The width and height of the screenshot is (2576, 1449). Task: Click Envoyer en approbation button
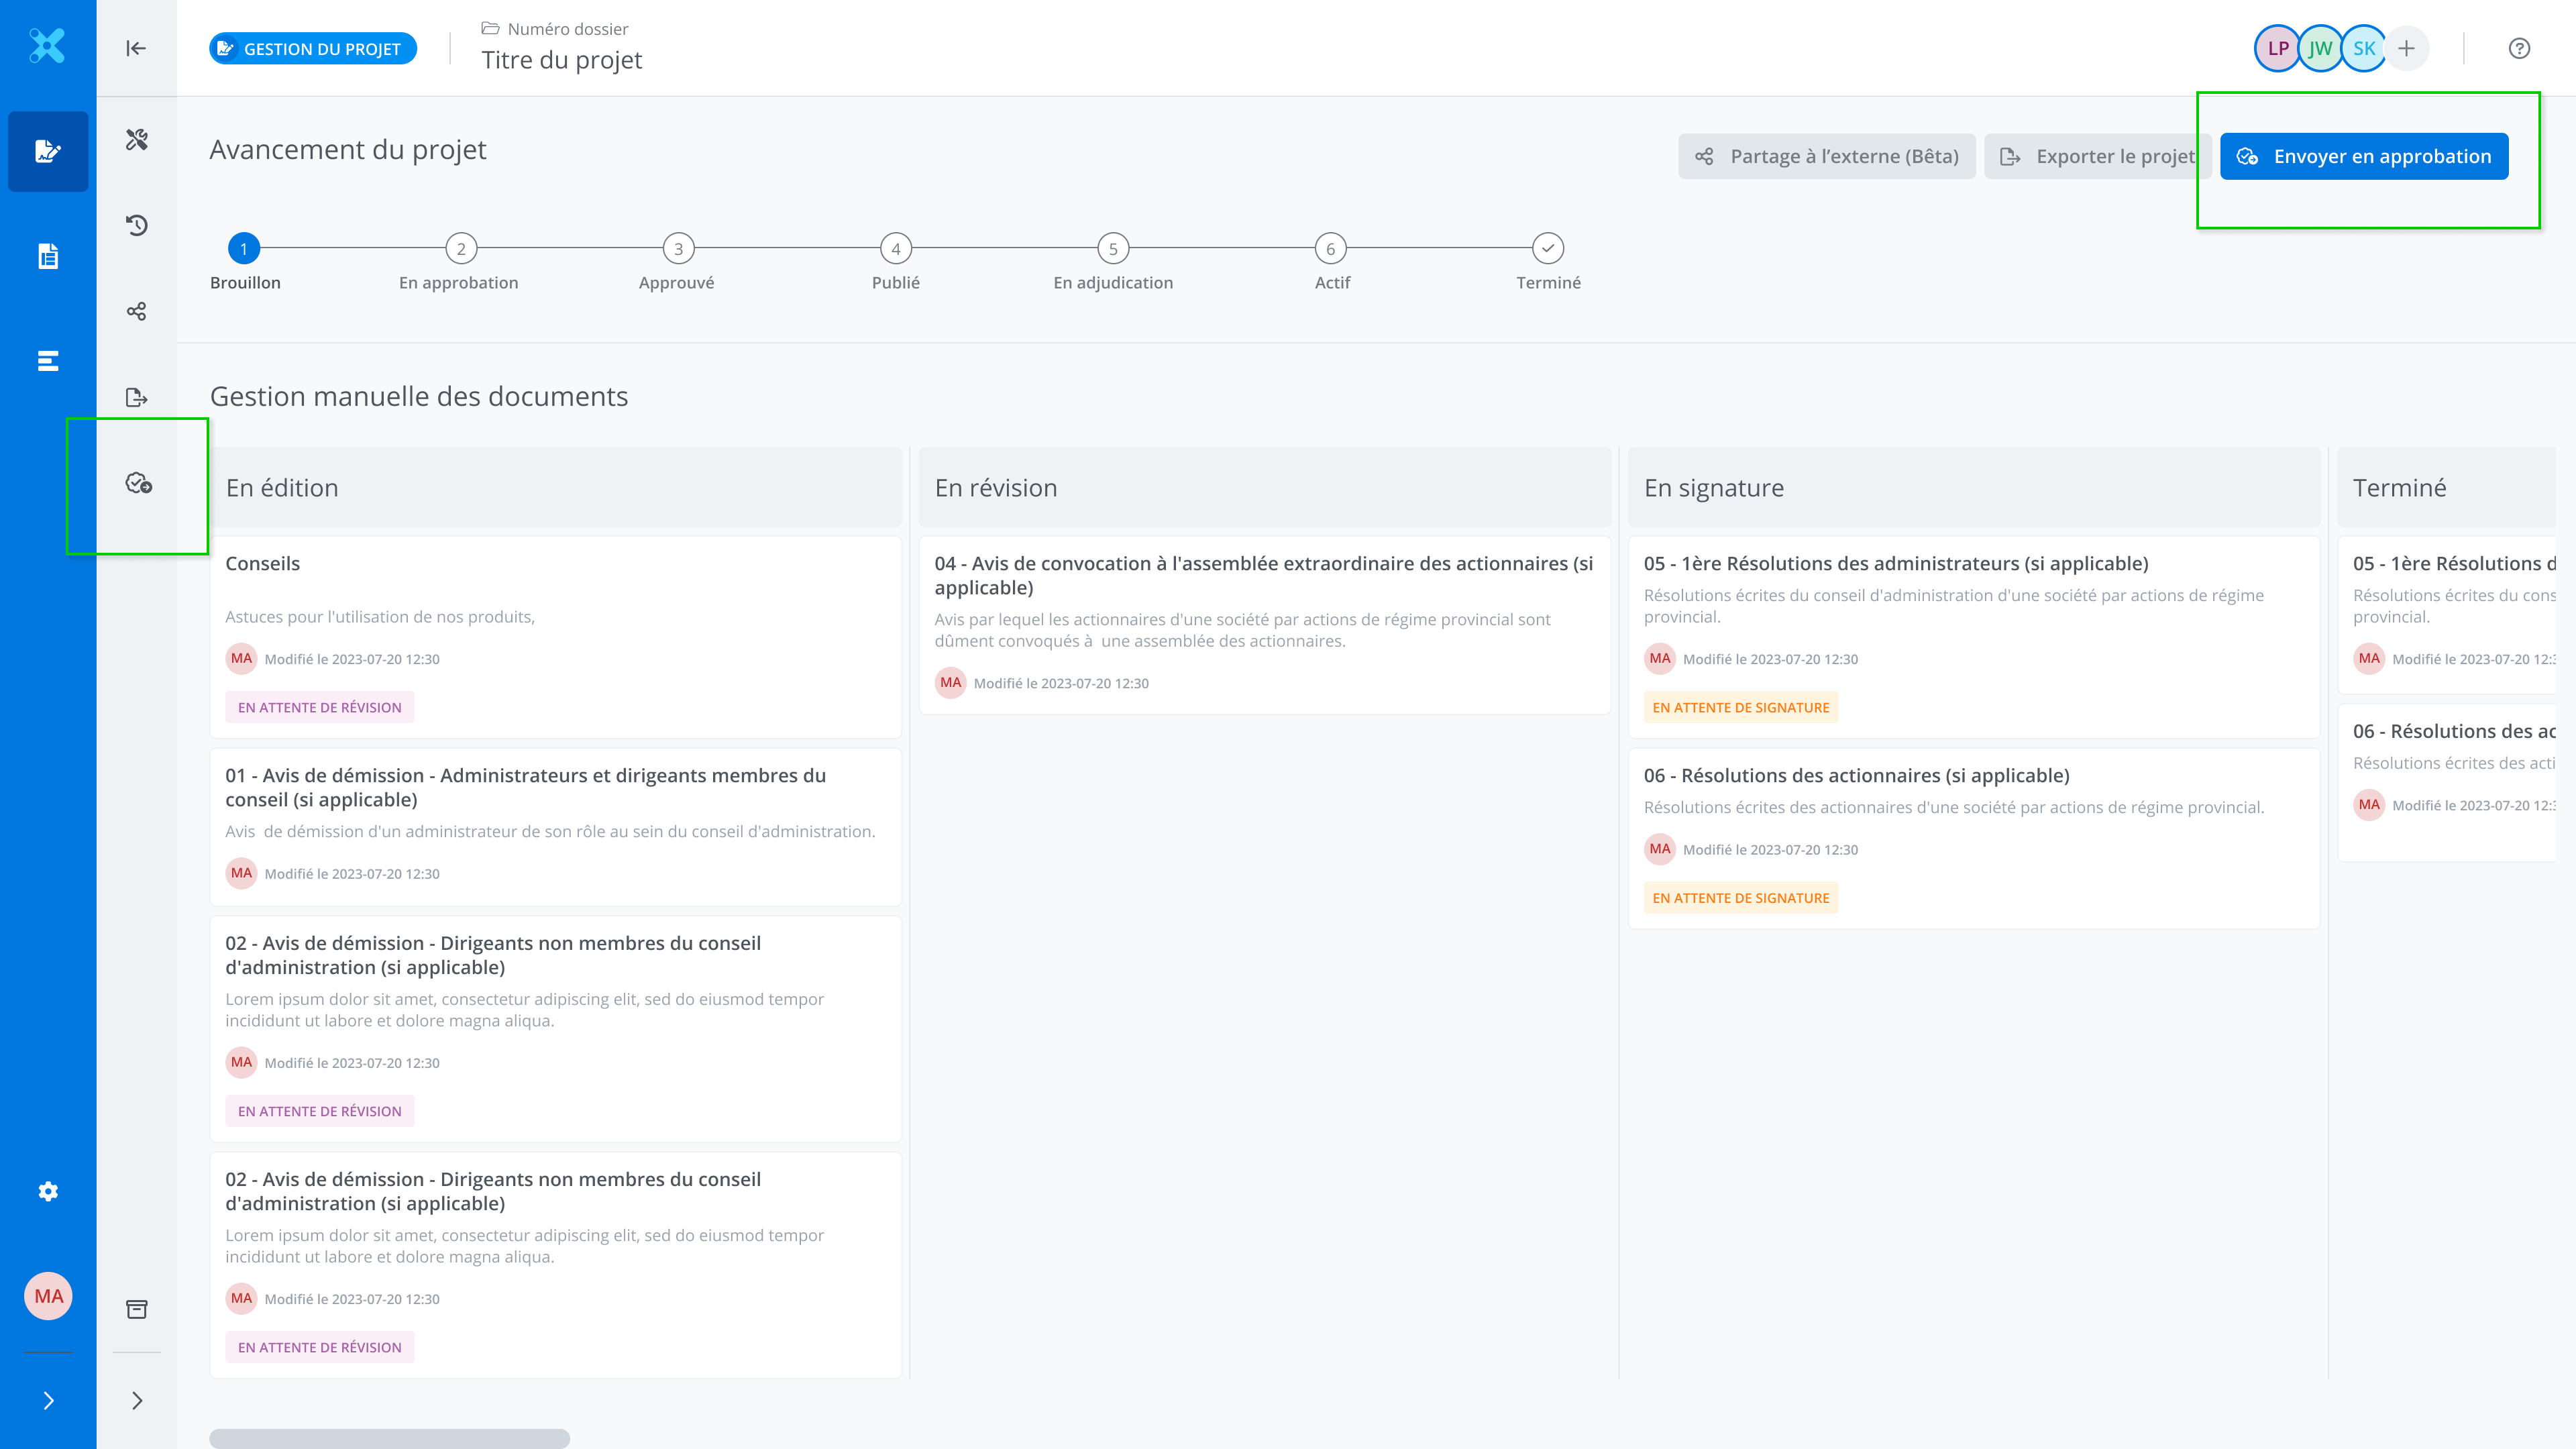2363,156
